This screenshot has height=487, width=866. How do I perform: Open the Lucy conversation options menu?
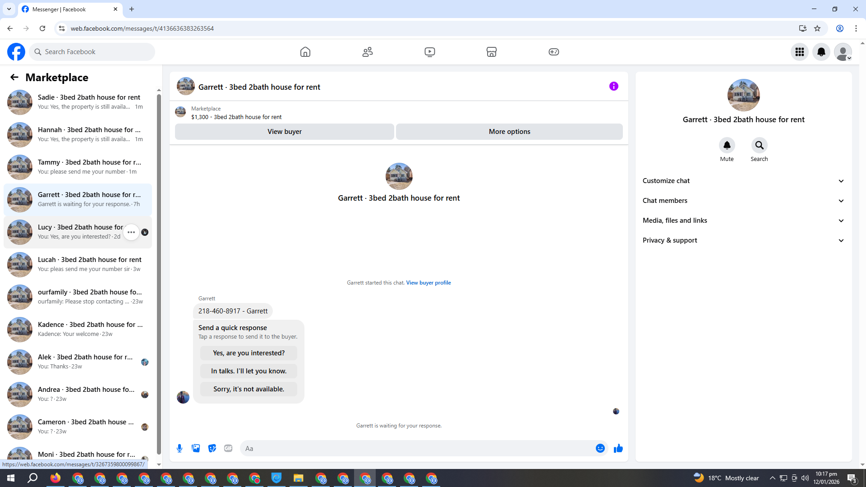point(131,232)
